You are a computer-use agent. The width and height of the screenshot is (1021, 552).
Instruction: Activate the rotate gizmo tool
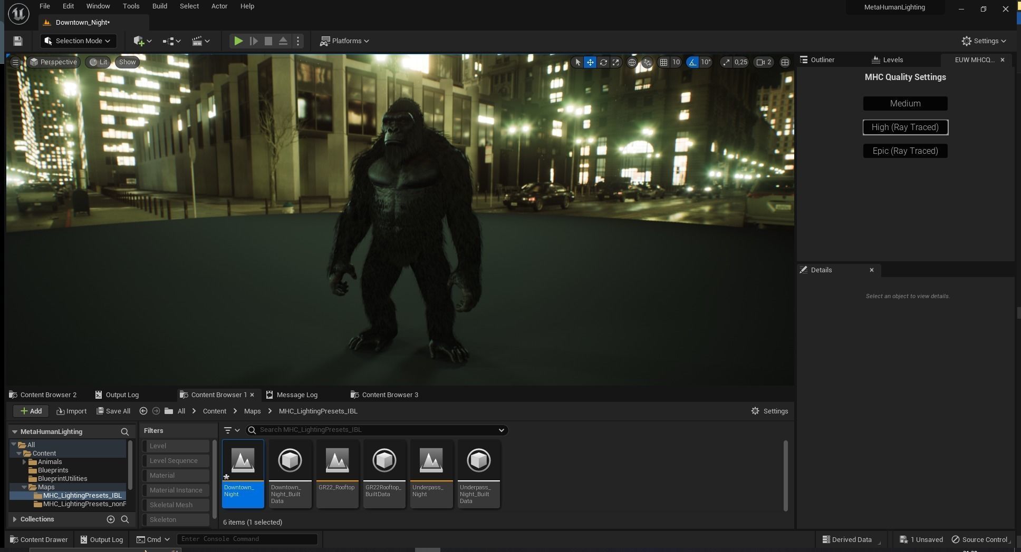tap(603, 62)
